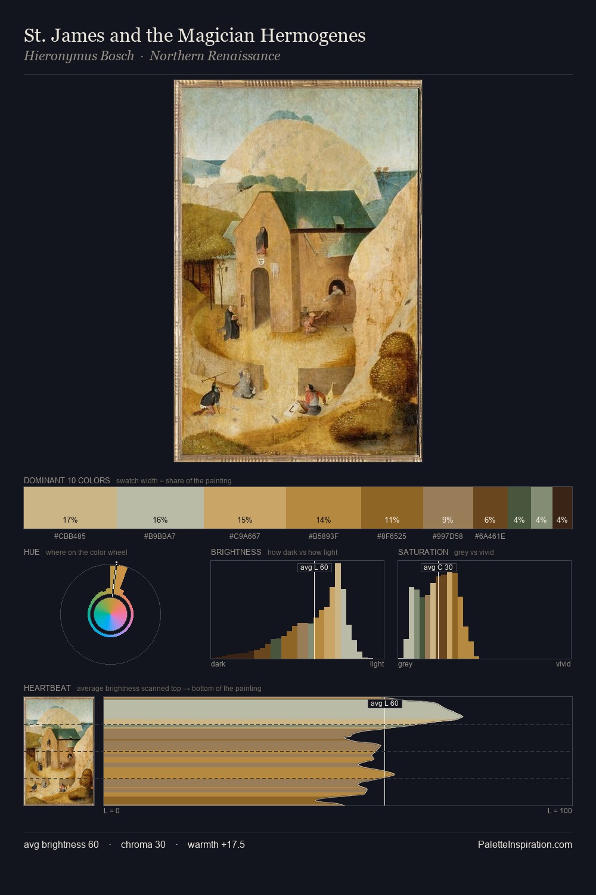Click the 'DOMINANT 10 COLORS' heading
Screen dimensions: 596x895
click(67, 480)
